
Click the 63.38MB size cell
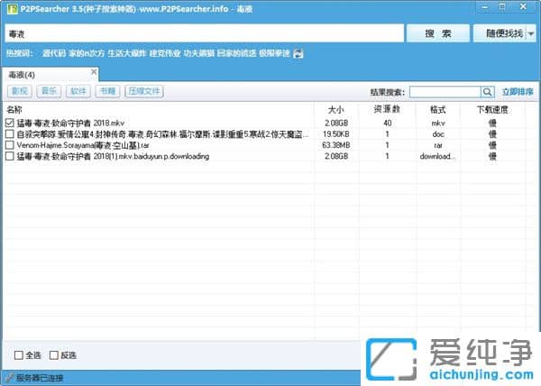click(336, 145)
